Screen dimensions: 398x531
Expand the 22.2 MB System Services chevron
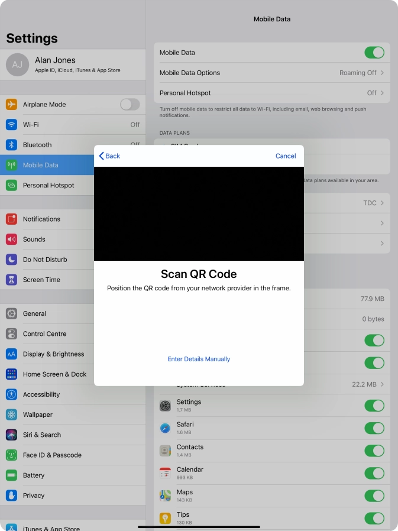pos(382,384)
